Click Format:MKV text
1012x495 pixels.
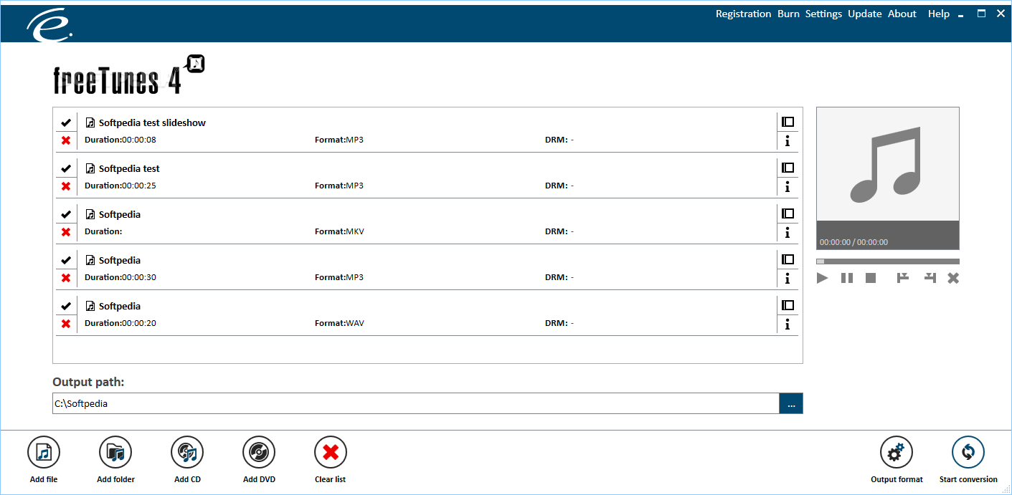339,231
